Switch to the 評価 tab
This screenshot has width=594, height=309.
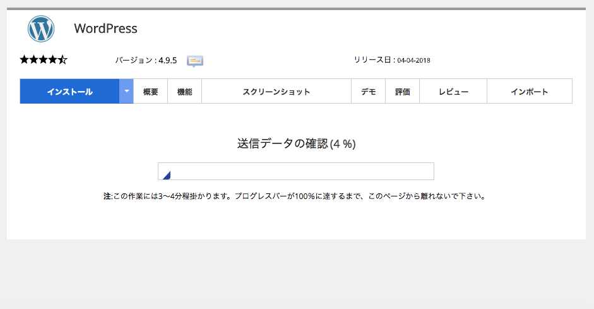coord(402,92)
